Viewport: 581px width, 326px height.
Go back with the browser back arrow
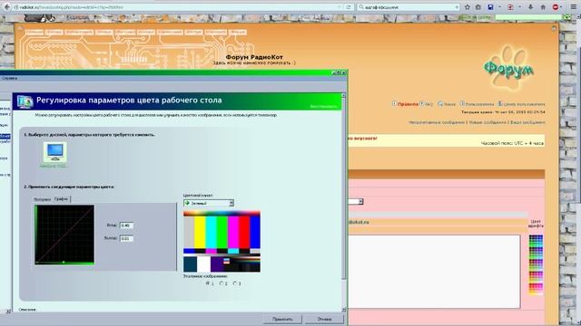click(x=6, y=7)
